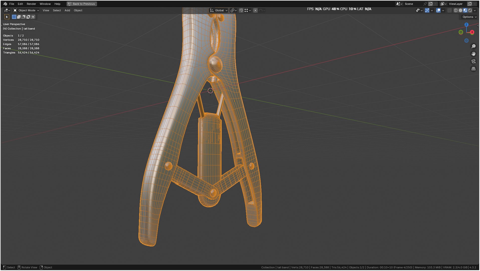Click the red X axis gizmo
The width and height of the screenshot is (480, 271).
coord(472,32)
